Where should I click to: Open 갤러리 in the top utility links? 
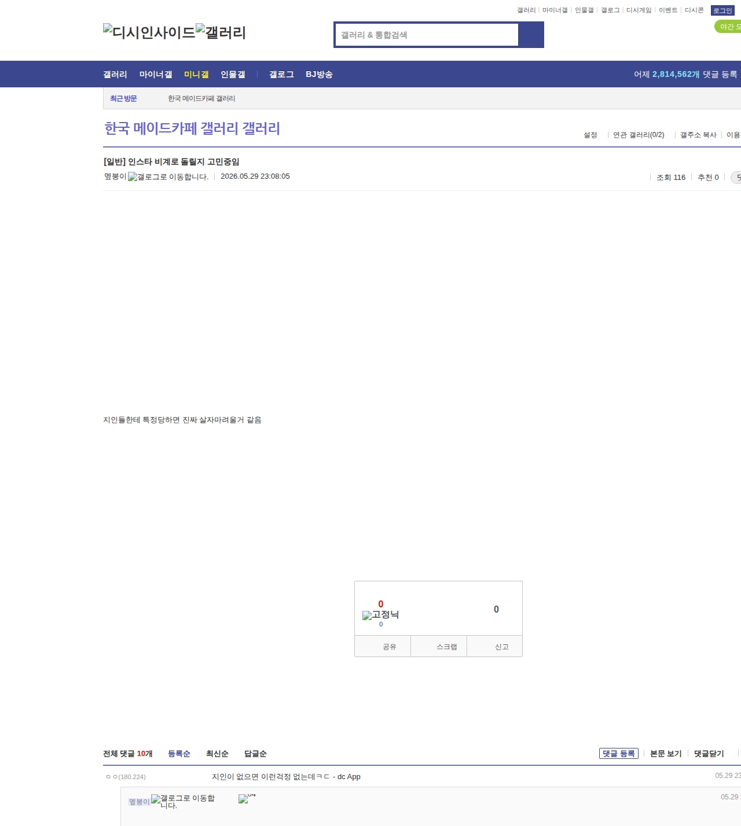coord(526,10)
